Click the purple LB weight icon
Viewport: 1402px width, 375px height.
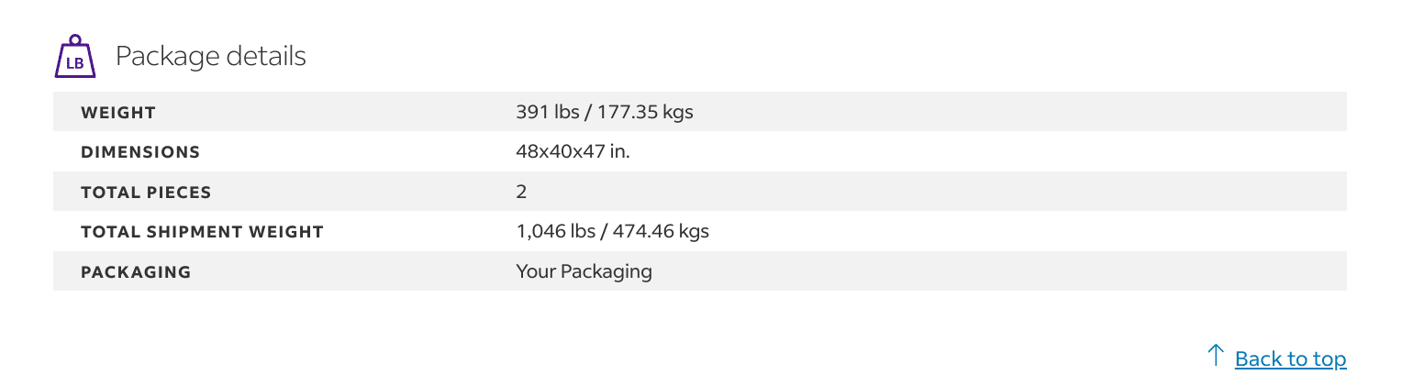[75, 57]
